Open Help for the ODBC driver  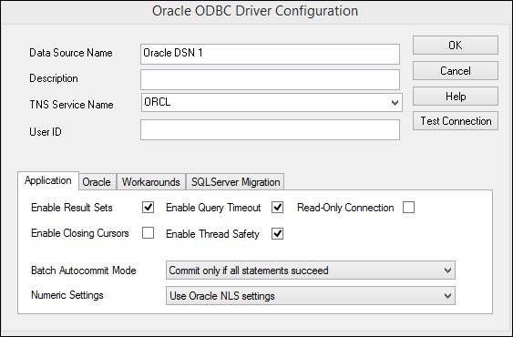coord(456,97)
